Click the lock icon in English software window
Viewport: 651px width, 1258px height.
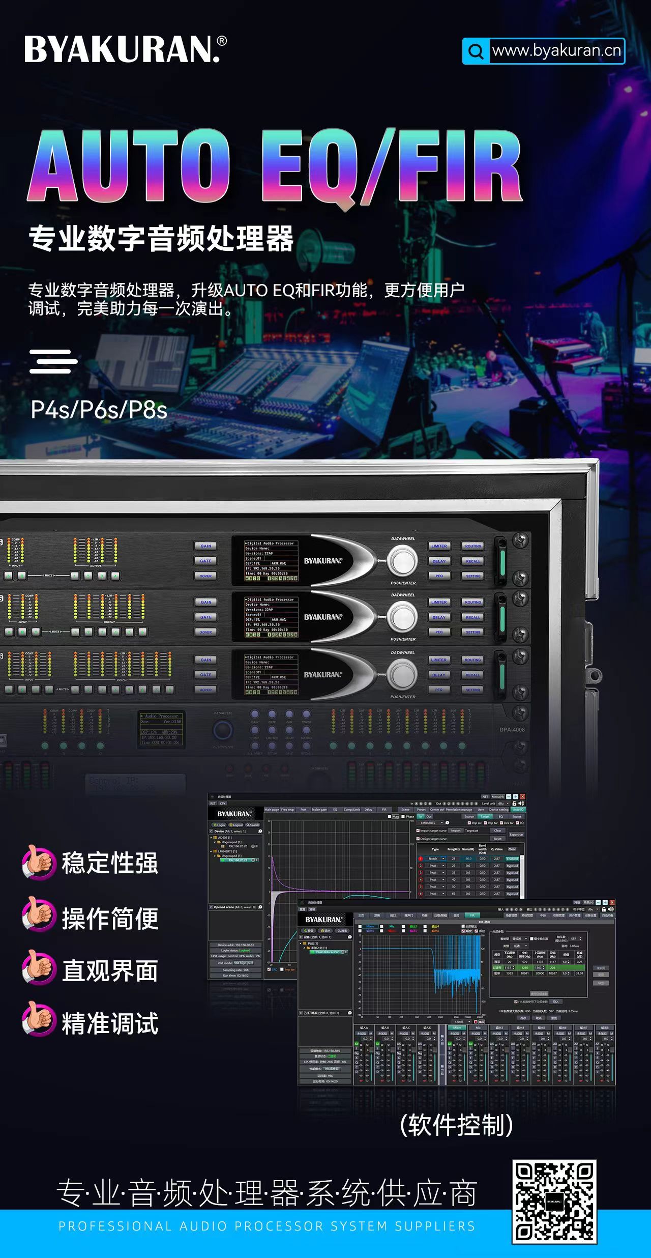click(514, 803)
